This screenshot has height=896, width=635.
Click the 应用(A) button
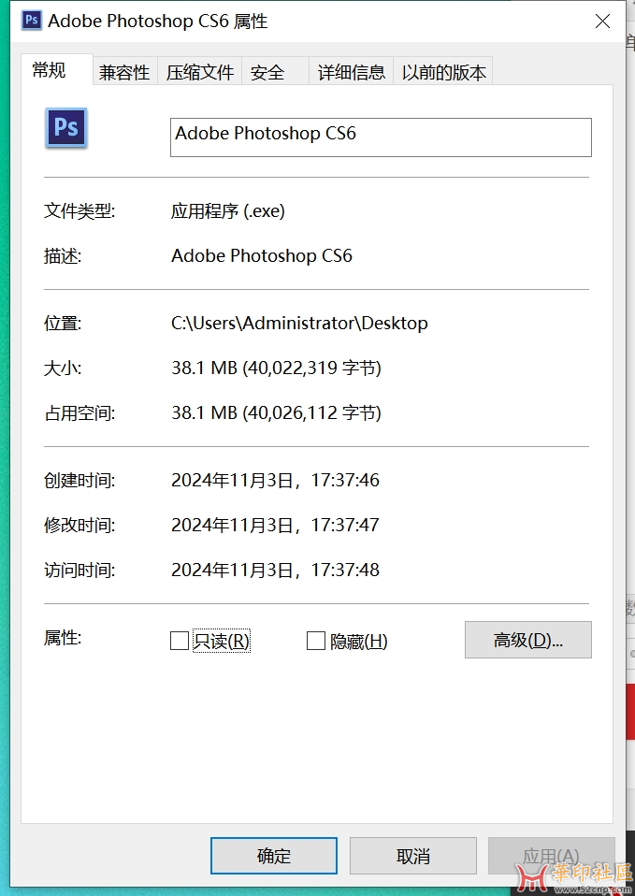[x=552, y=856]
